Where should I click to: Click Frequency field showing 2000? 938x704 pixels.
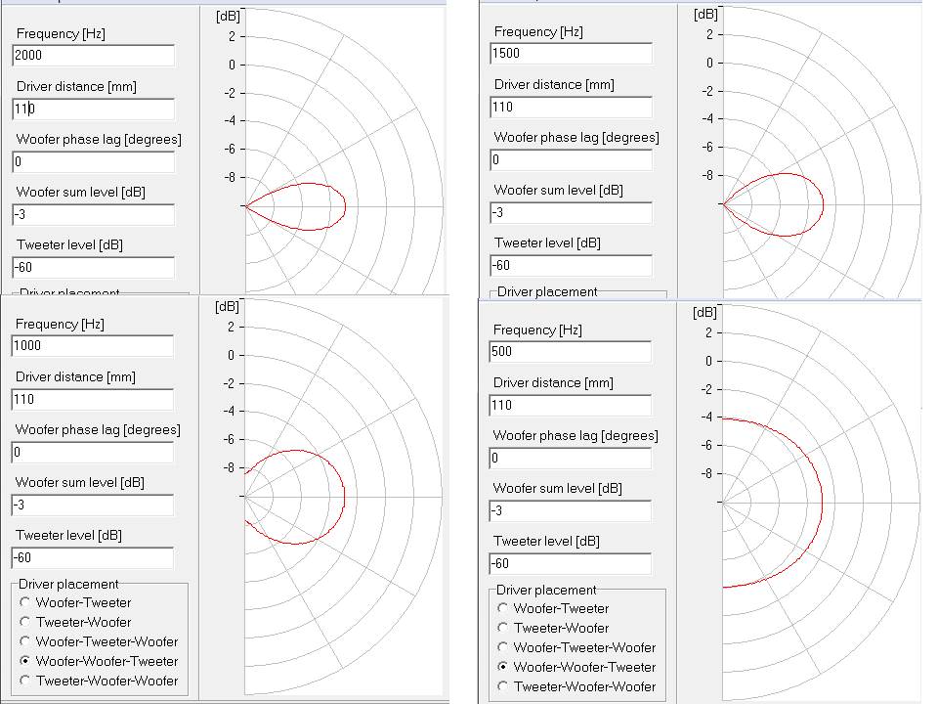[x=94, y=56]
